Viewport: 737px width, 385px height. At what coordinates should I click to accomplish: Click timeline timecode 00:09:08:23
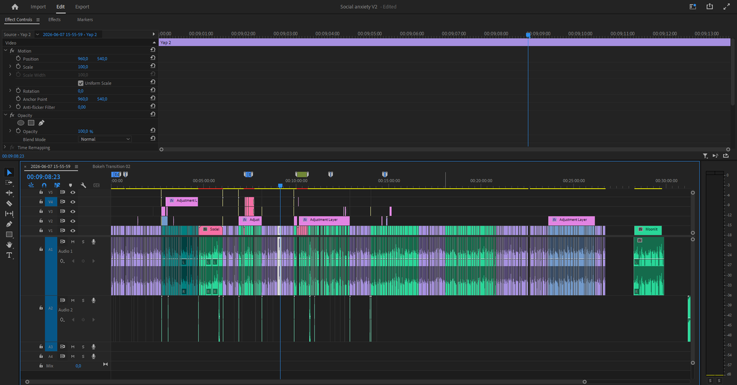click(x=43, y=177)
